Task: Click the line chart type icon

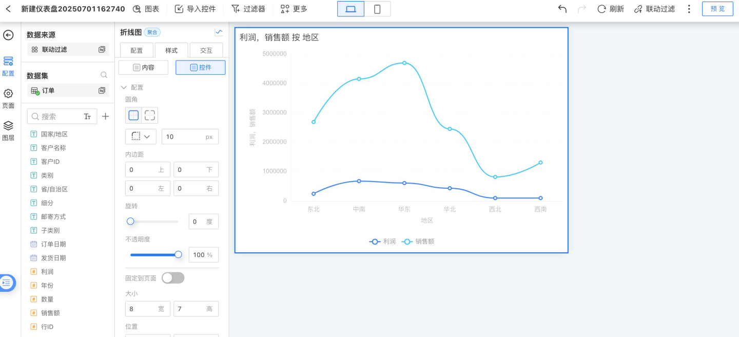Action: pos(219,32)
